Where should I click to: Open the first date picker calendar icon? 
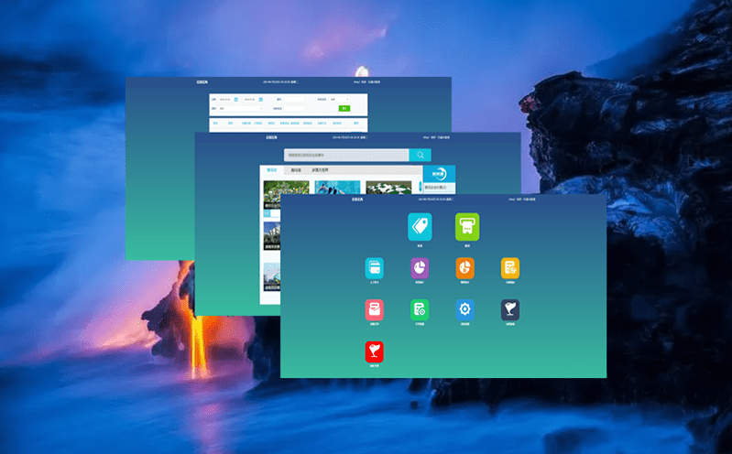tap(236, 99)
